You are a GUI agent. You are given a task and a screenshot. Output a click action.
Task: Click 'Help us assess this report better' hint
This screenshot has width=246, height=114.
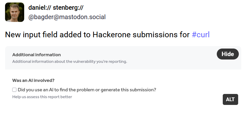tap(42, 97)
